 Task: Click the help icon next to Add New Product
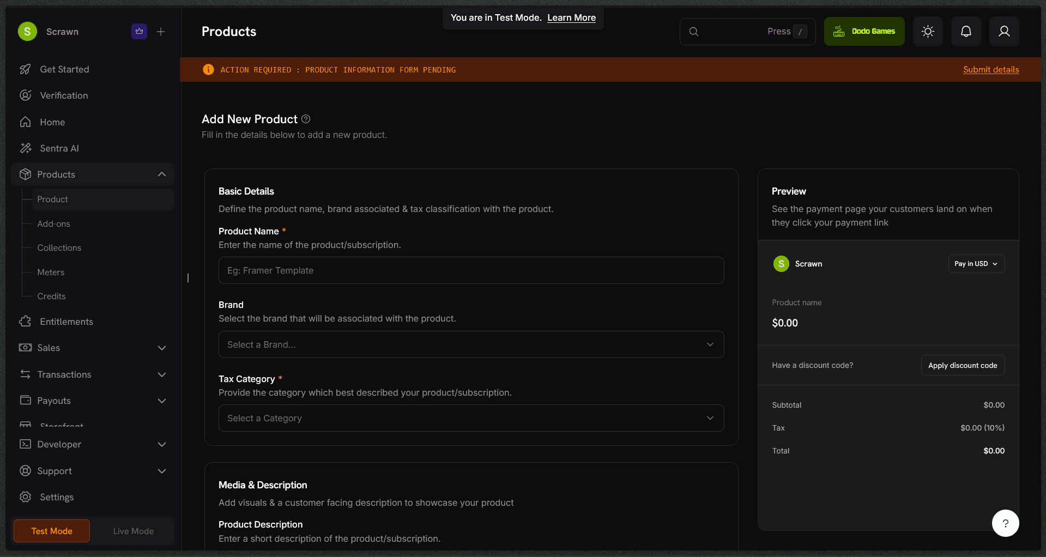click(x=306, y=119)
